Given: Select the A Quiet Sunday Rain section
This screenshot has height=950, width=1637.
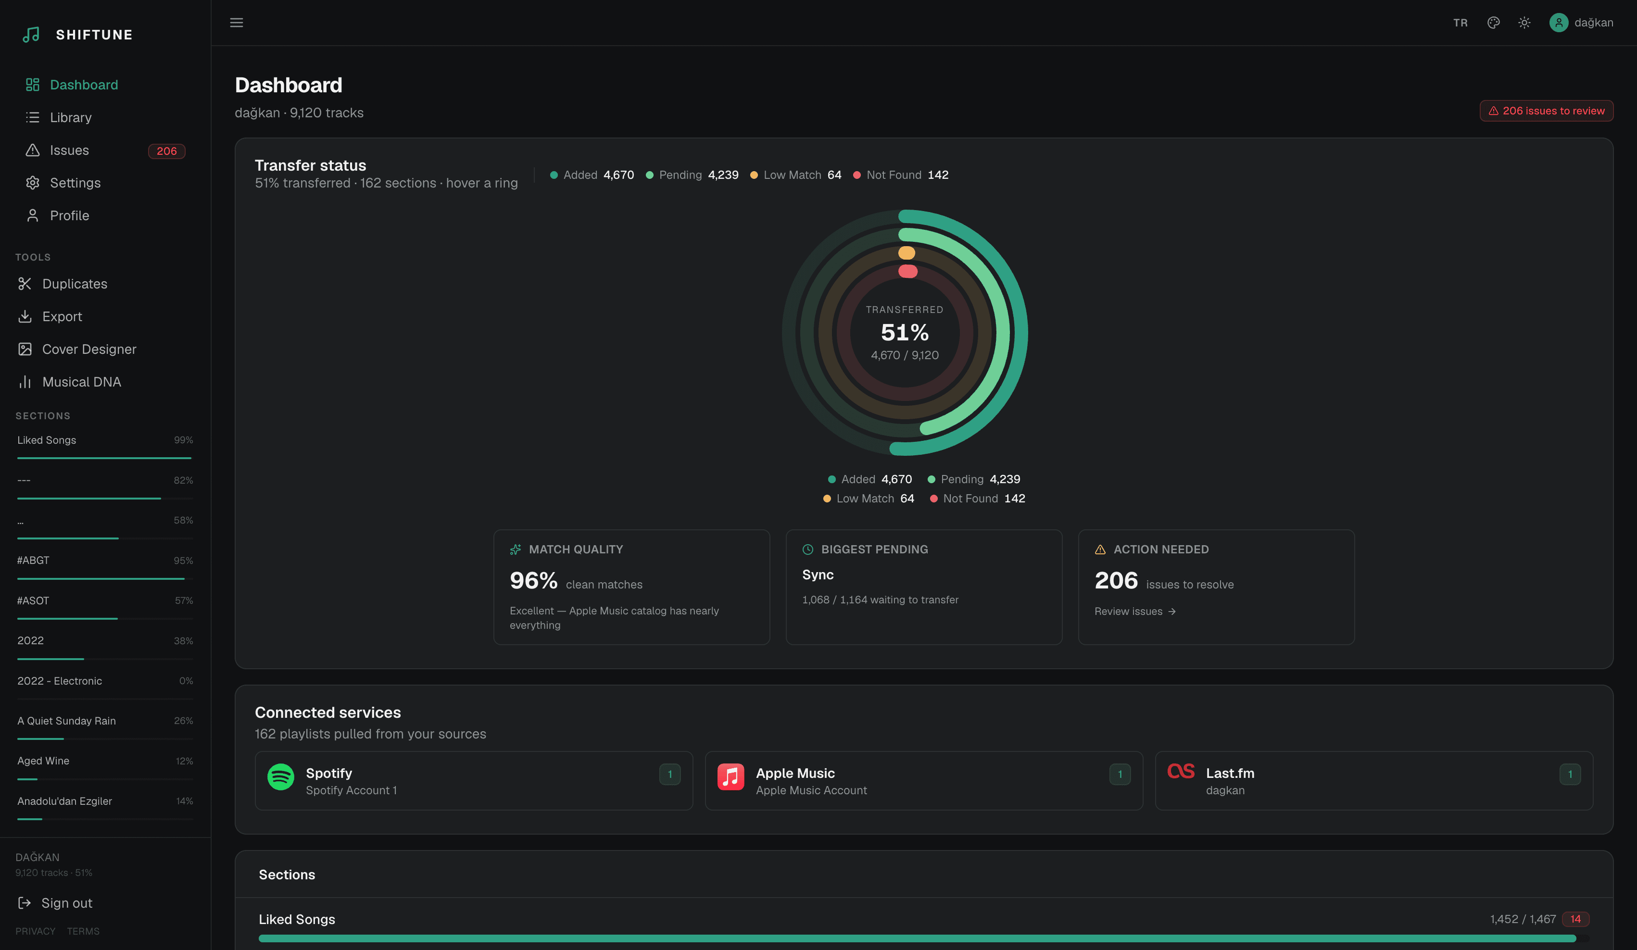Looking at the screenshot, I should coord(105,727).
